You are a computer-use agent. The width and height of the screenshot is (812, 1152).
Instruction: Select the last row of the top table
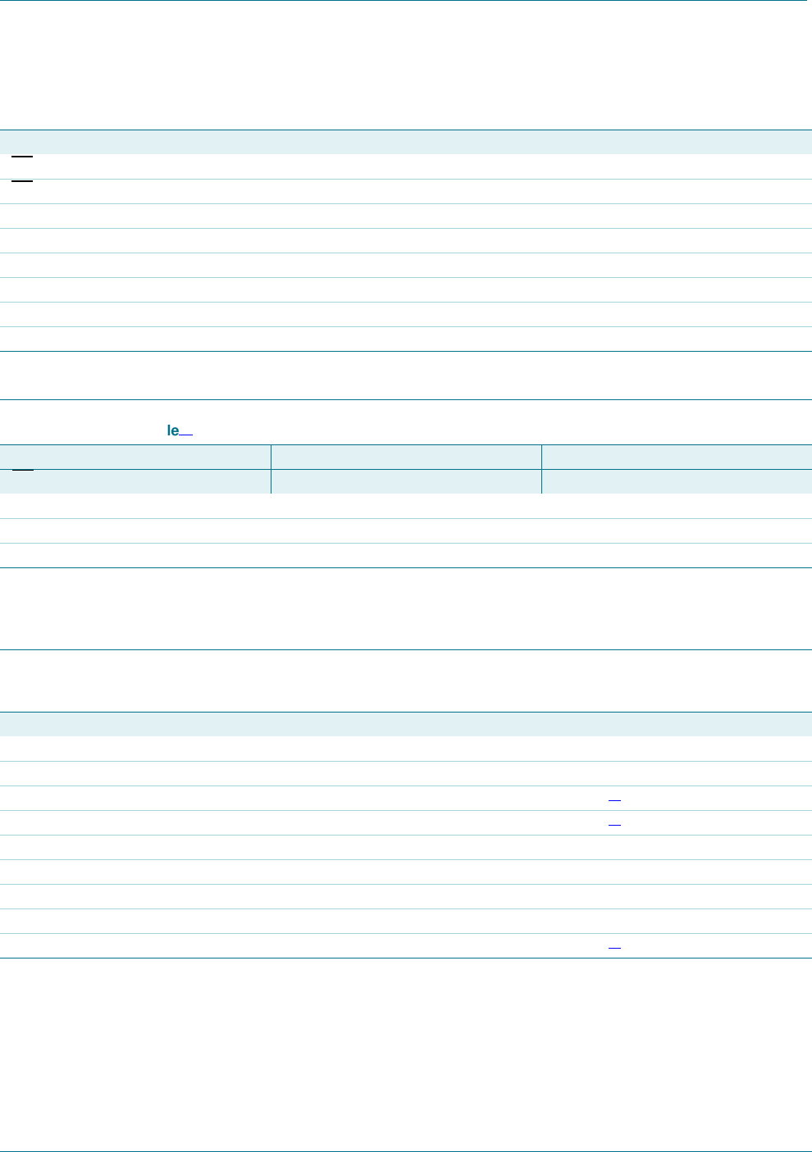point(406,339)
